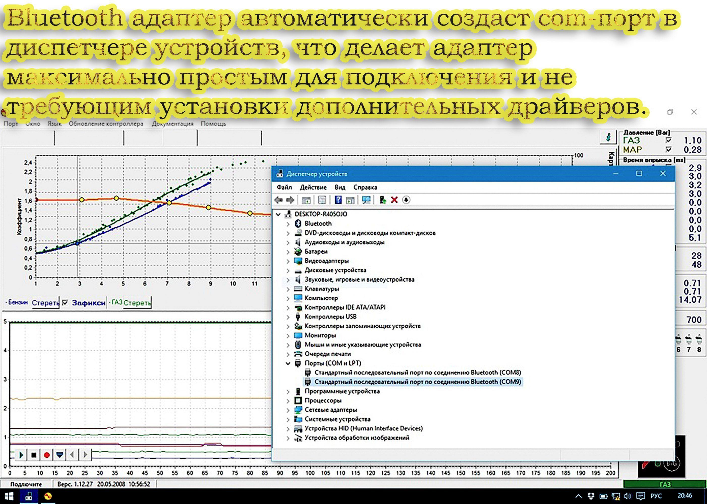Screen dimensions: 707x504
Task: Open the Документация menu in gas app
Action: [x=173, y=123]
